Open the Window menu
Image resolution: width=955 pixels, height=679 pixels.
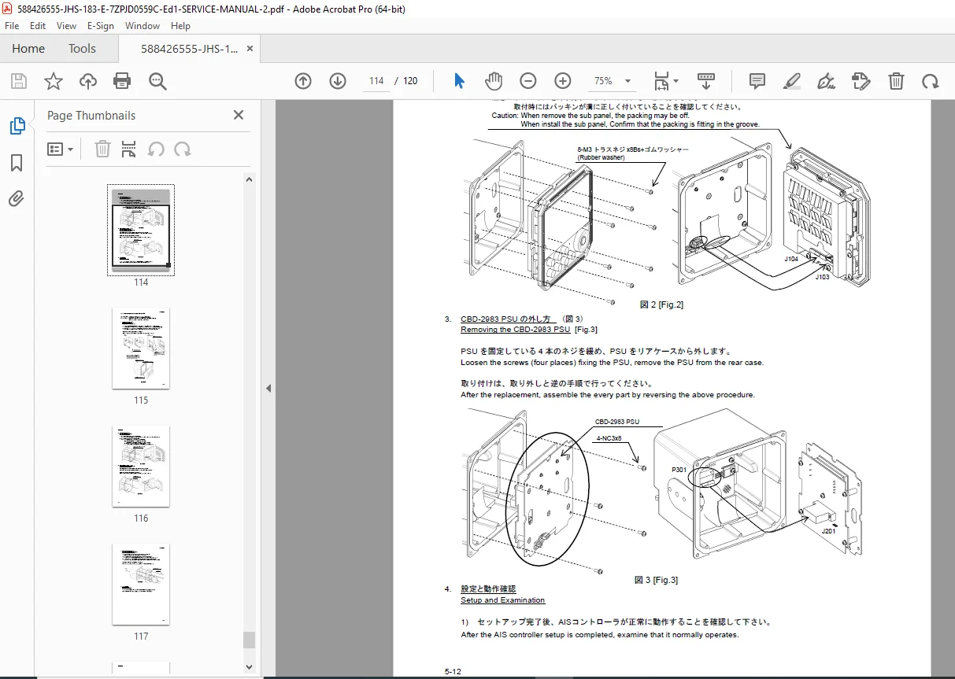tap(143, 25)
